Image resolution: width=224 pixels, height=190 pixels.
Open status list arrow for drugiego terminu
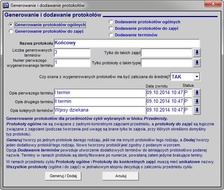(x=197, y=101)
